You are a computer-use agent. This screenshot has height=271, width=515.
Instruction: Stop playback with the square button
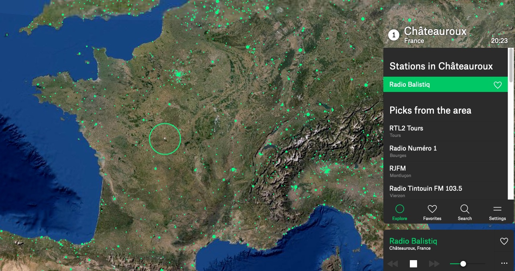(413, 264)
